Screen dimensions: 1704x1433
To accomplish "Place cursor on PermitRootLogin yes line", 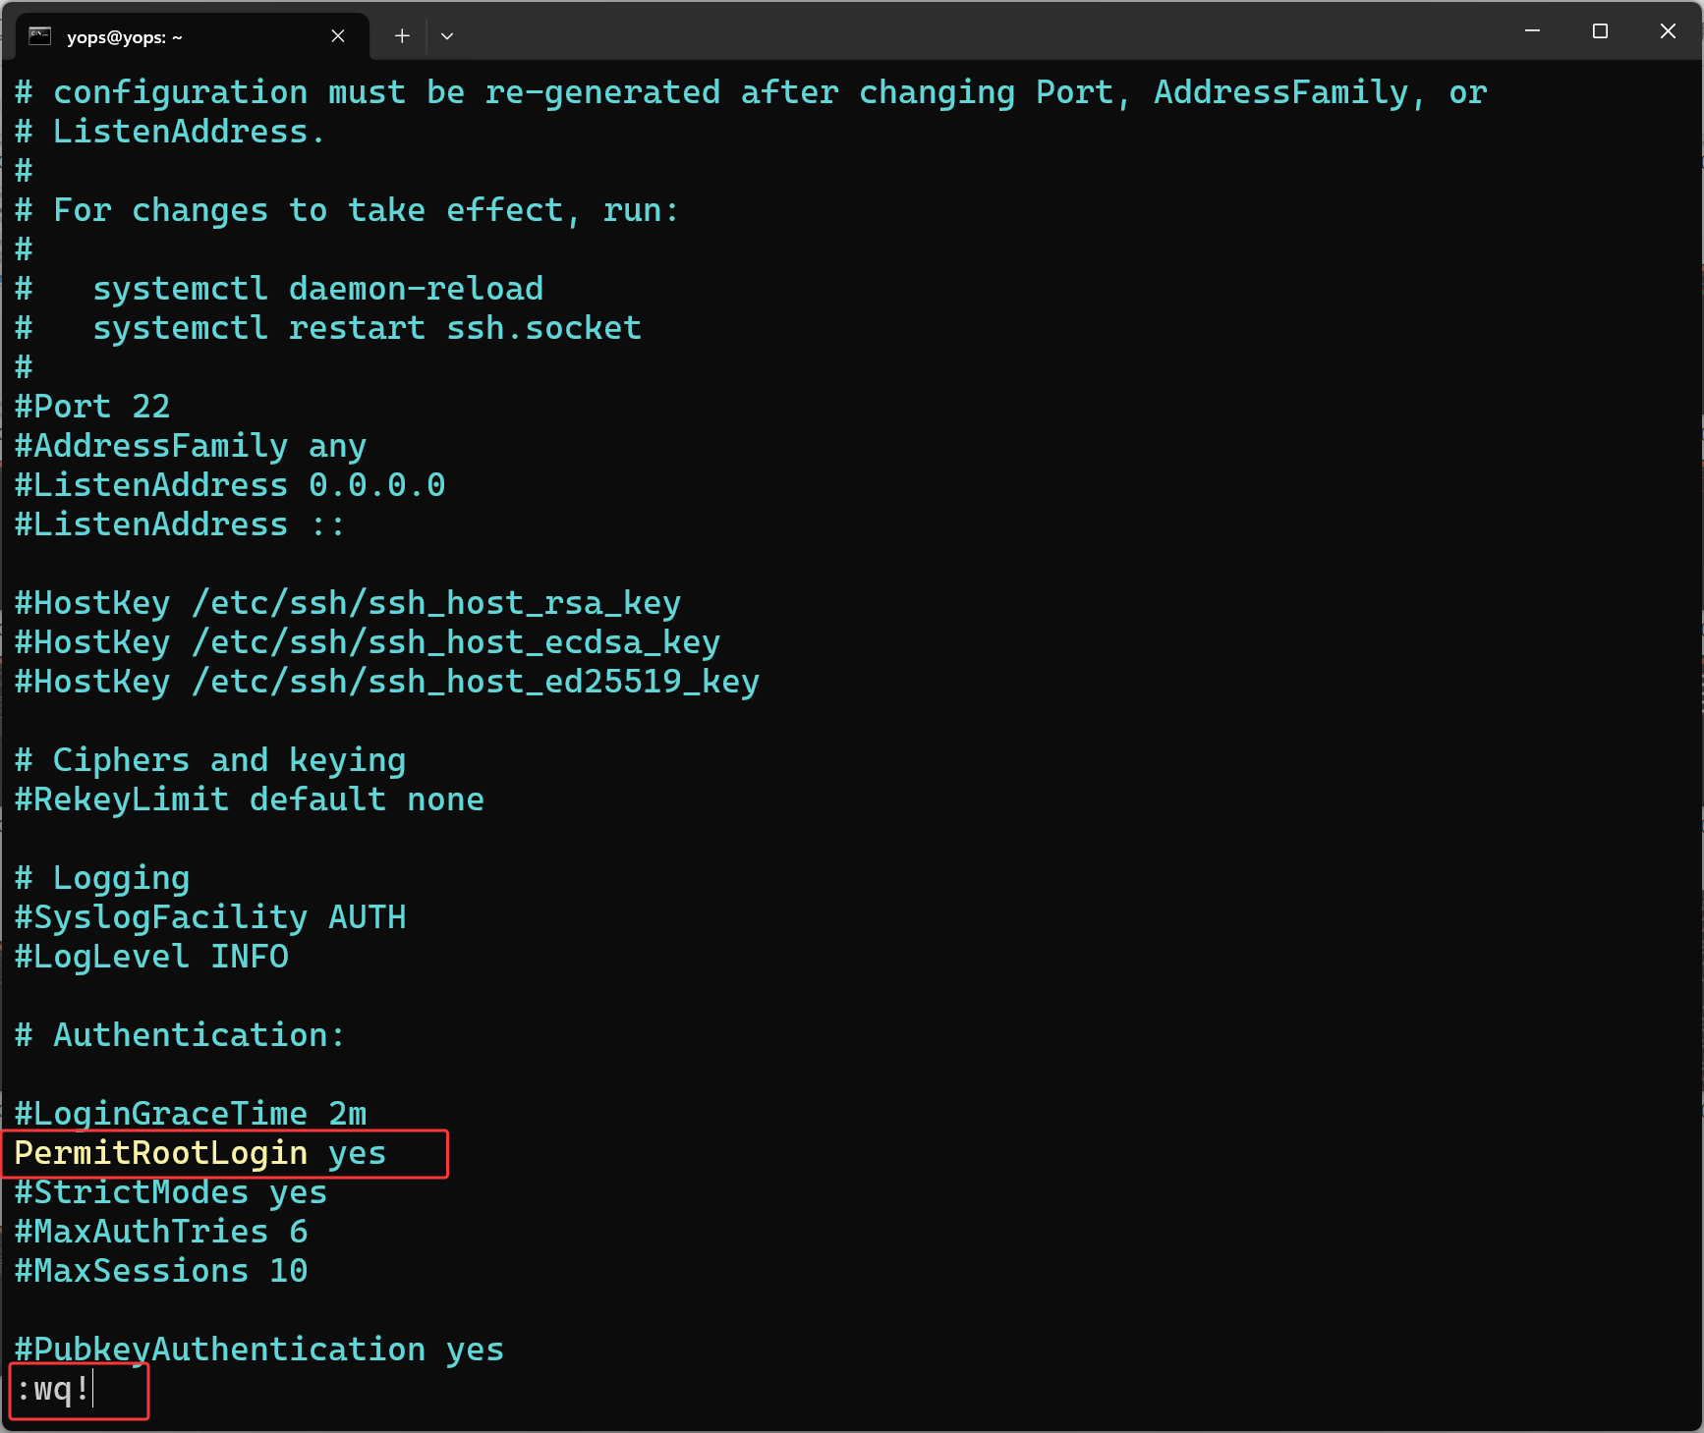I will click(x=199, y=1153).
